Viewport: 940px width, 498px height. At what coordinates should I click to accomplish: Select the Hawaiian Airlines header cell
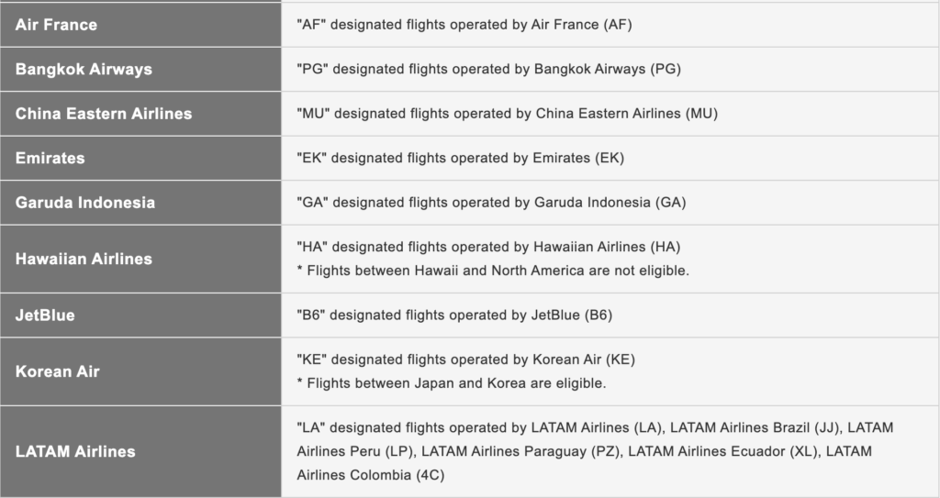(84, 259)
